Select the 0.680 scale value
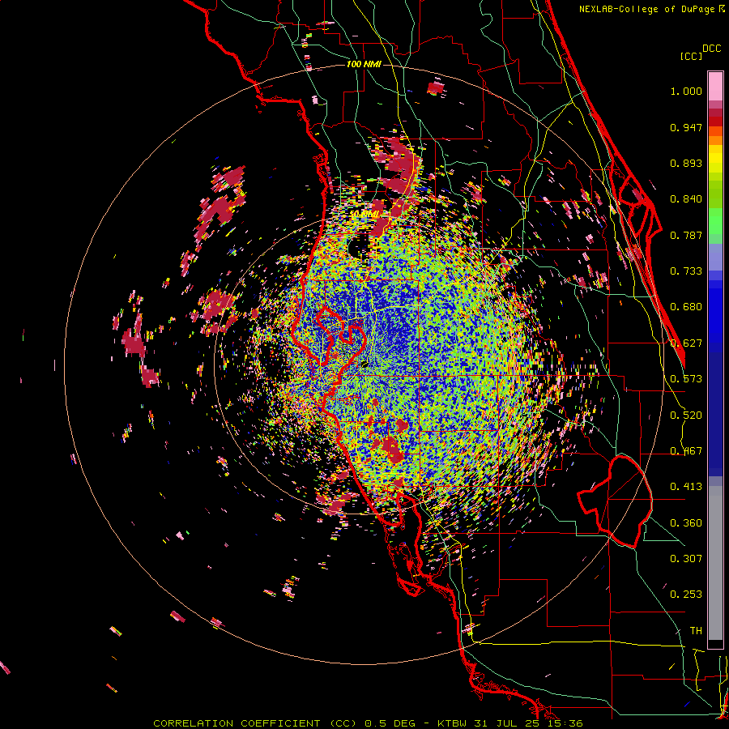729x729 pixels. click(686, 307)
